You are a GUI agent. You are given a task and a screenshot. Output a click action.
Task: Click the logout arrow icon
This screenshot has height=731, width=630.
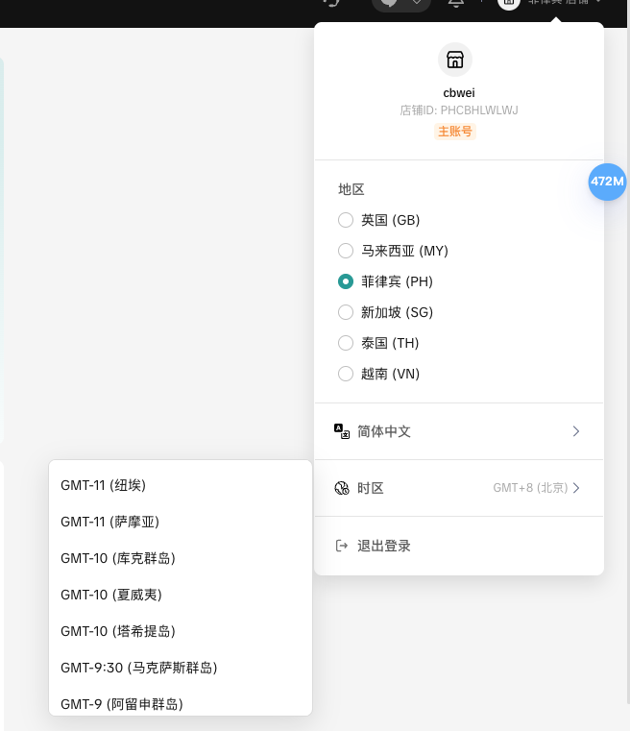(x=342, y=546)
